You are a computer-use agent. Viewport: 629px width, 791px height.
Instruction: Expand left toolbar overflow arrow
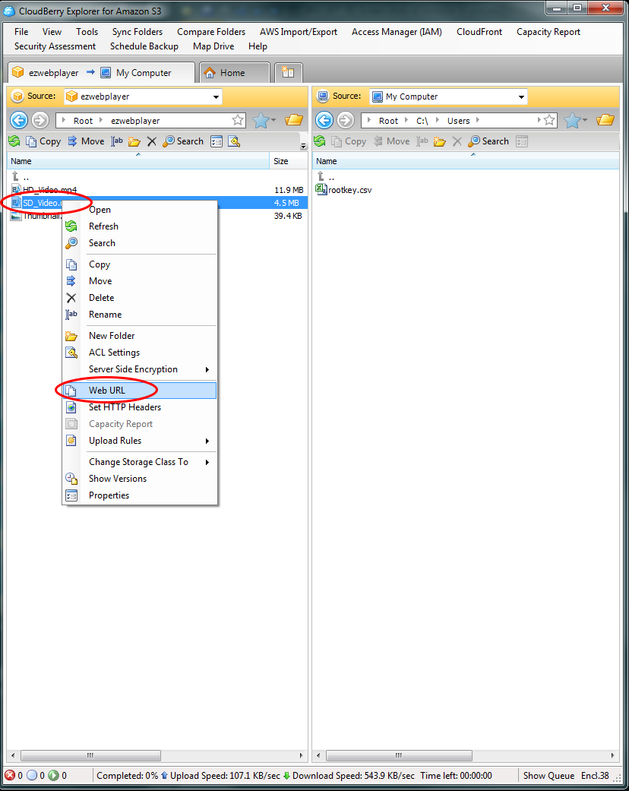[x=303, y=147]
